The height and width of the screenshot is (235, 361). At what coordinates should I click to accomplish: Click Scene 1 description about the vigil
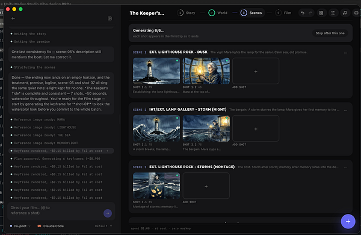(x=259, y=52)
